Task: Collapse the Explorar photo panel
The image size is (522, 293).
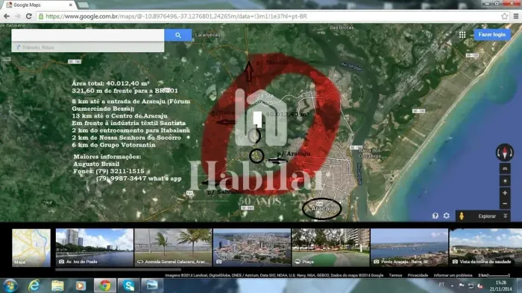Action: [506, 216]
